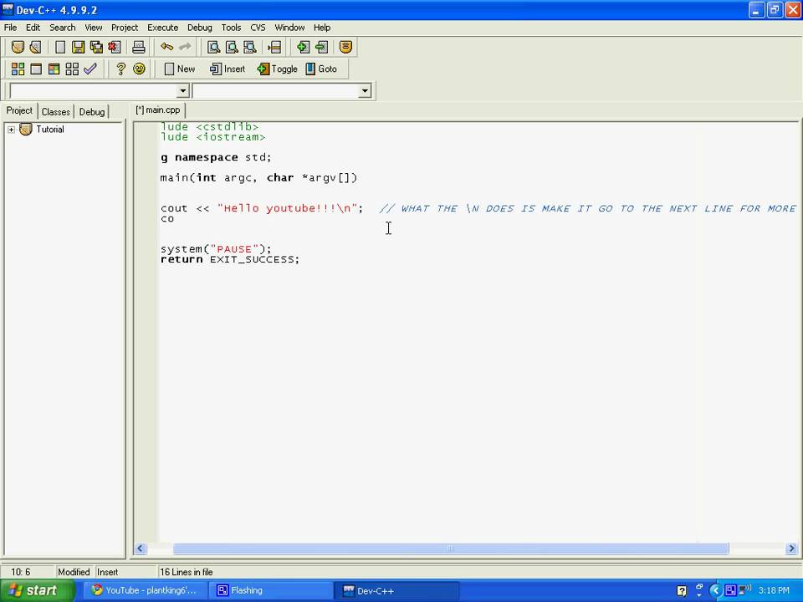Screen dimensions: 803x602
Task: Click the Debug checkmark icon
Action: [90, 69]
